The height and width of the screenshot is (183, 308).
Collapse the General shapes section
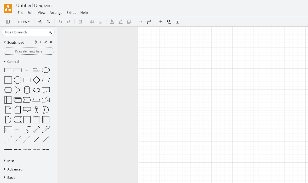[x=13, y=62]
